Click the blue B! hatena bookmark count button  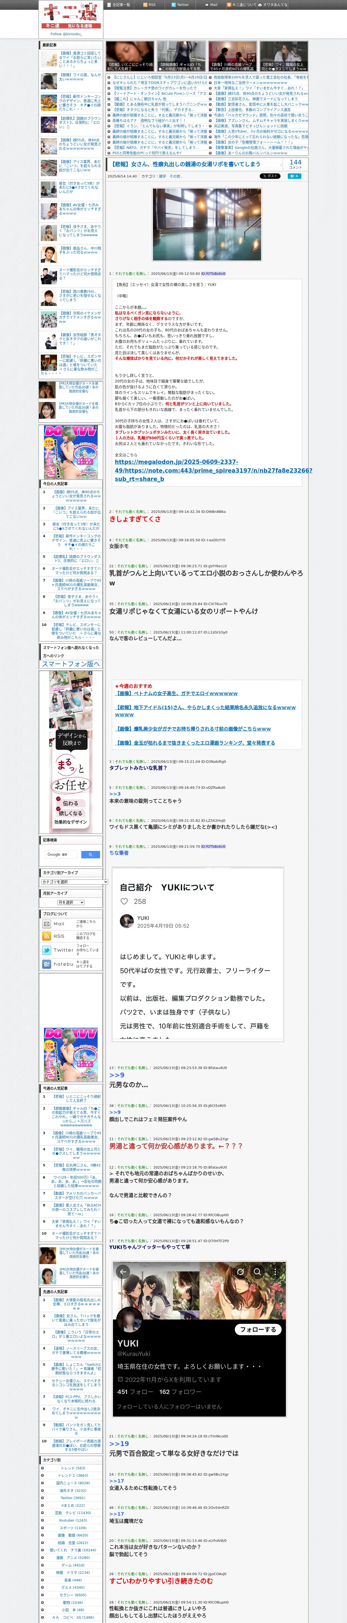pos(294,176)
